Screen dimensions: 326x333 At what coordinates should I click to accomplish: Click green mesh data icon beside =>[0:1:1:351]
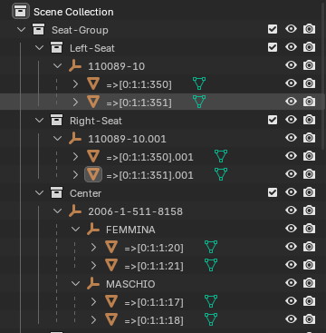pyautogui.click(x=199, y=102)
